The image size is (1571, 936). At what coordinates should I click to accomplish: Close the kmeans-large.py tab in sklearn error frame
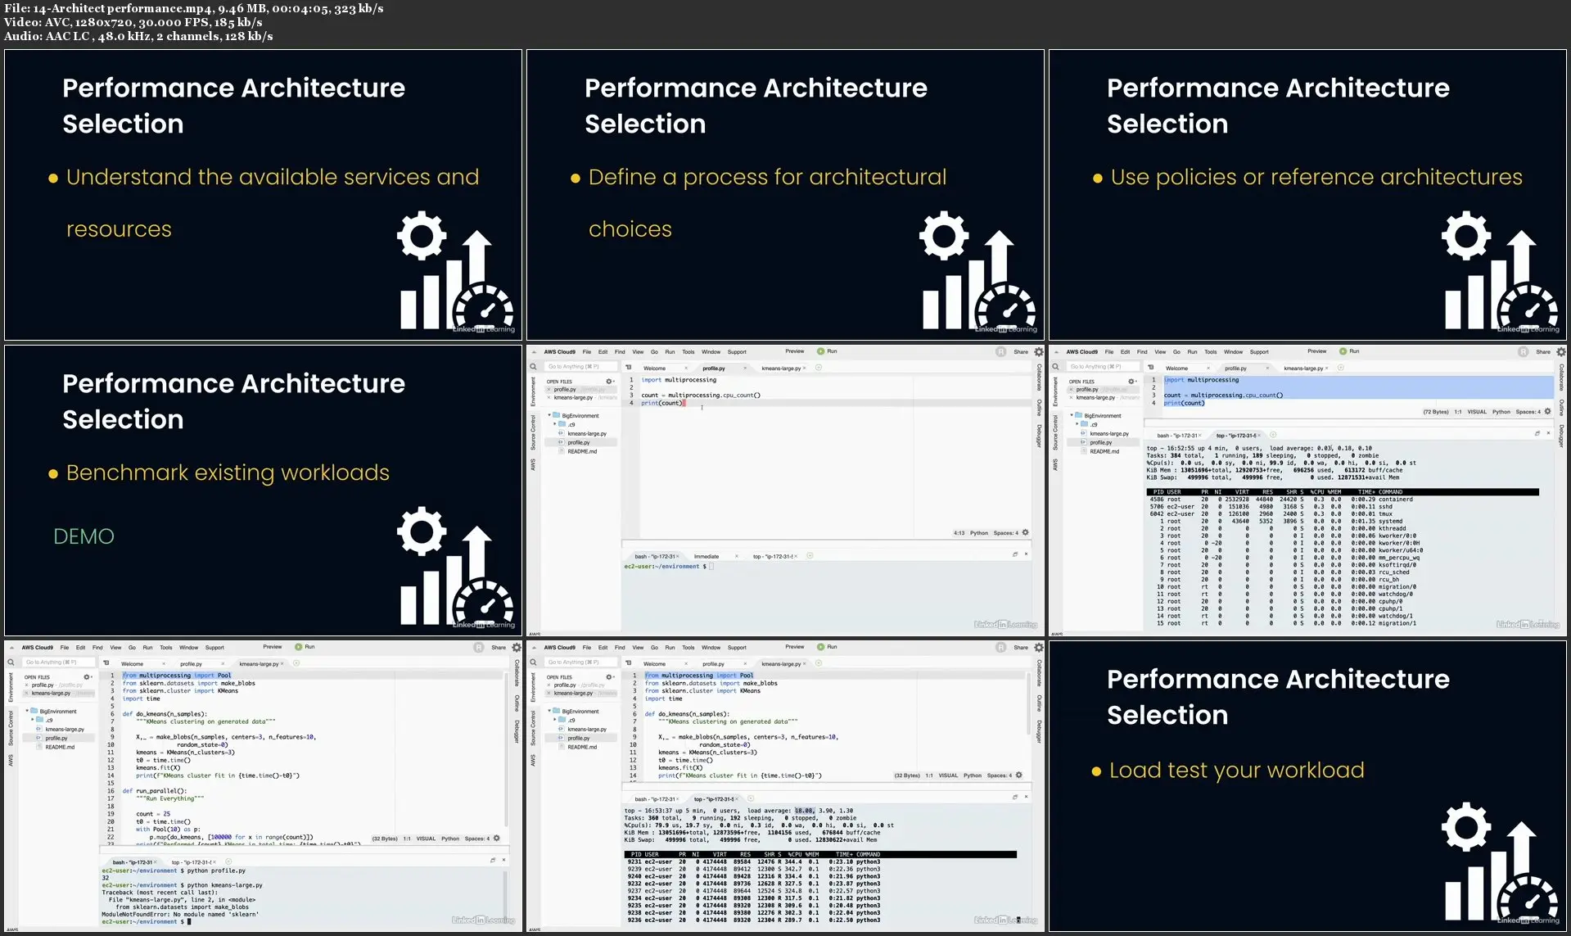pyautogui.click(x=282, y=664)
